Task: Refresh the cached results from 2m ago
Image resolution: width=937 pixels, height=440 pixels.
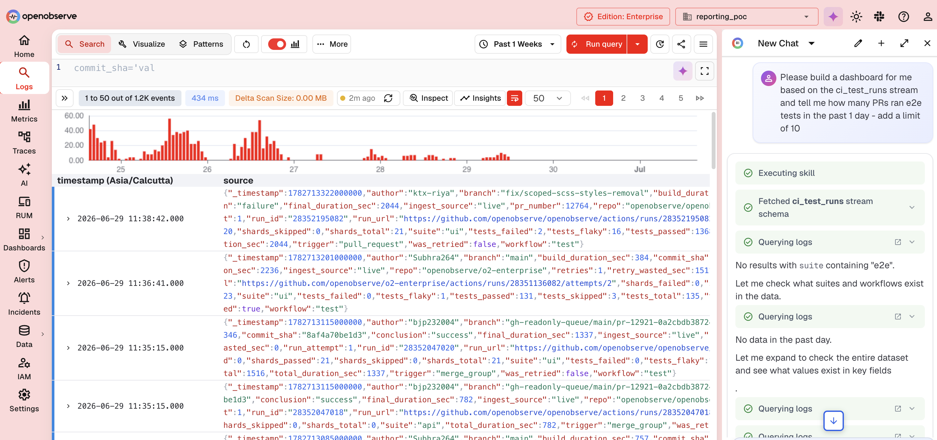Action: [388, 98]
